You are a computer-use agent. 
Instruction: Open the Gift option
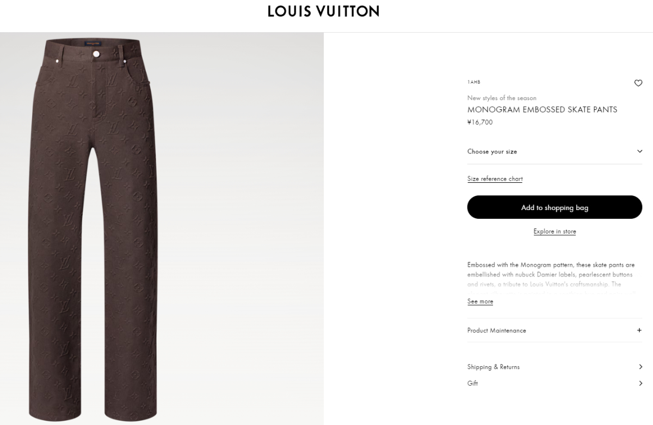click(x=555, y=383)
